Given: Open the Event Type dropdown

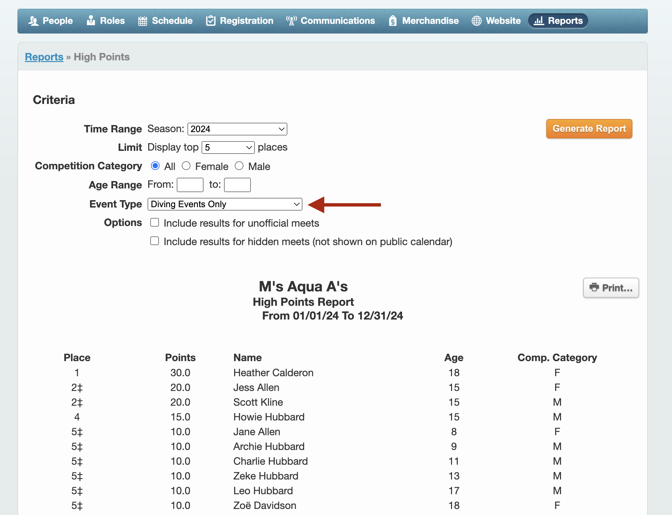Looking at the screenshot, I should 225,204.
